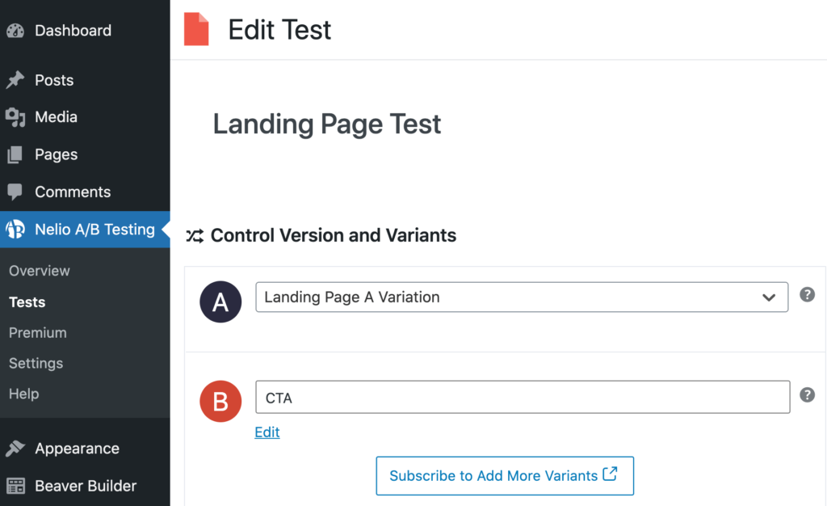The image size is (827, 506).
Task: Click the red page icon beside Edit Test
Action: pos(195,29)
